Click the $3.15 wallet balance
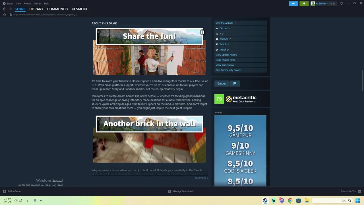The width and height of the screenshot is (364, 205). pos(332,3)
